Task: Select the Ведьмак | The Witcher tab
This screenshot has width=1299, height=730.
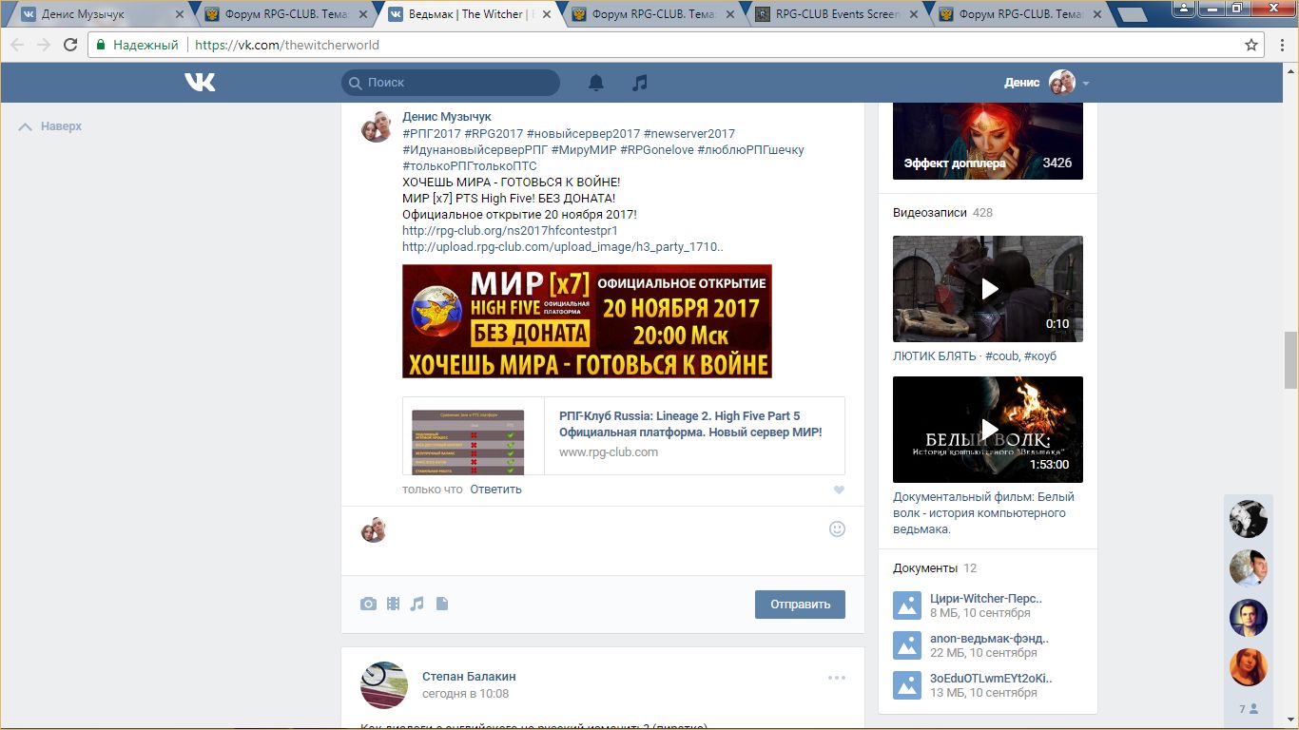Action: [466, 14]
